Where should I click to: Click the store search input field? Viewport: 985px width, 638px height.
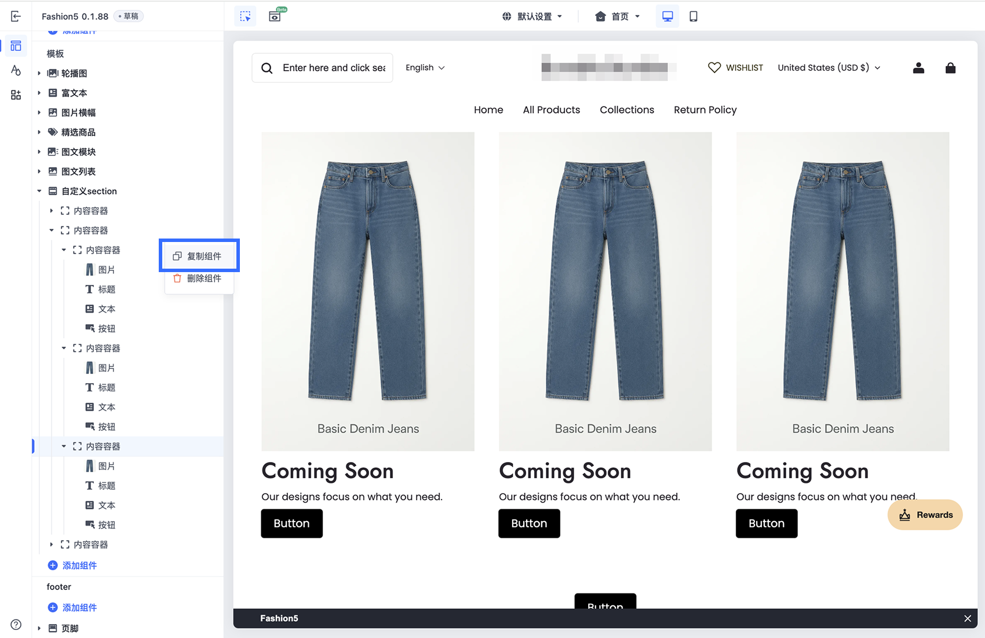(322, 68)
